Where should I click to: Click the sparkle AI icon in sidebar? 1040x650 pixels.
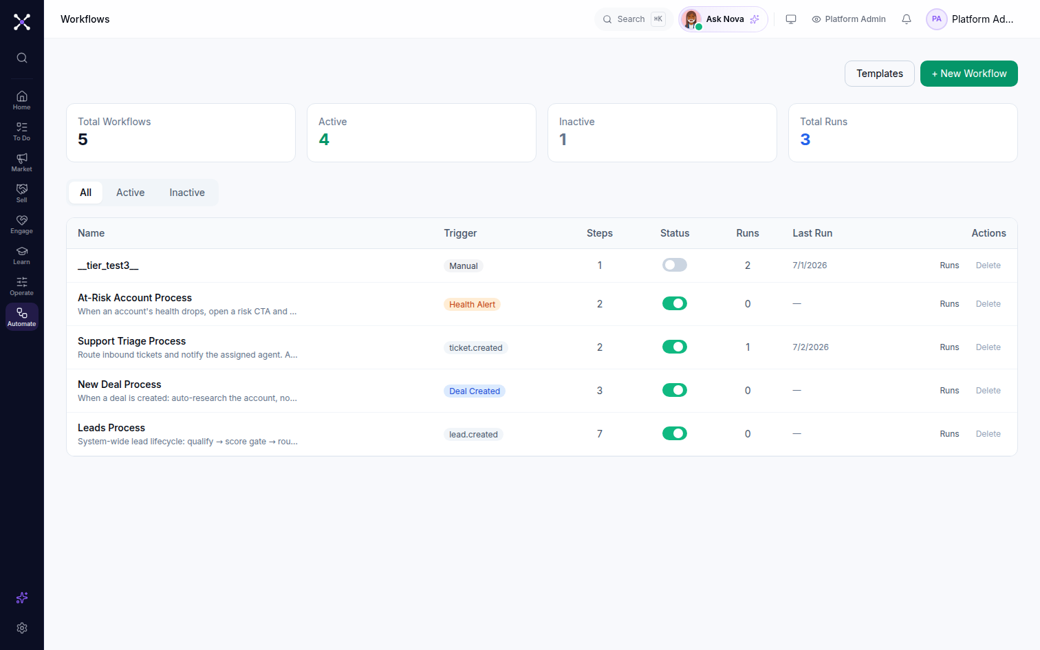pyautogui.click(x=22, y=598)
